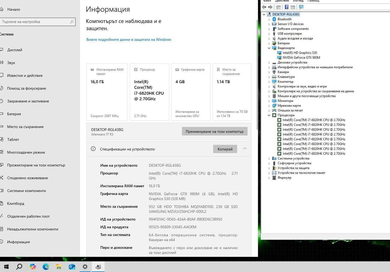Click the Опашки за печат printer icon
This screenshot has width=390, height=272.
[x=274, y=110]
